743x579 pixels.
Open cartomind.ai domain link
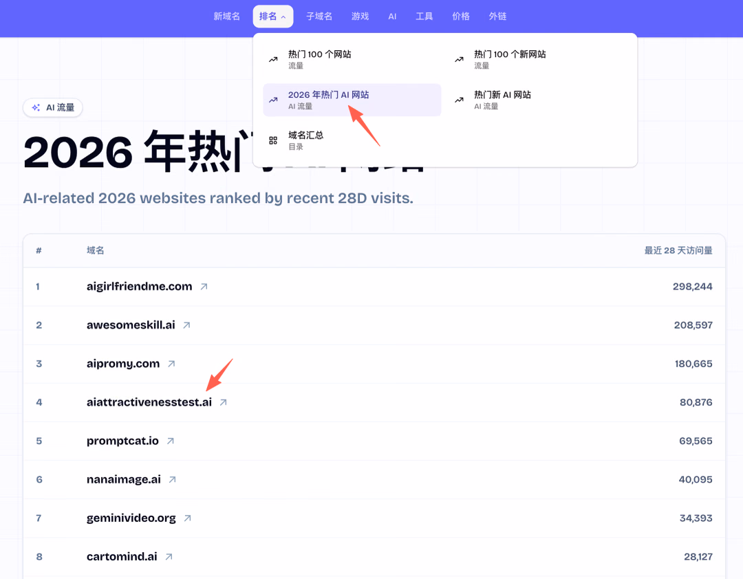(x=122, y=557)
